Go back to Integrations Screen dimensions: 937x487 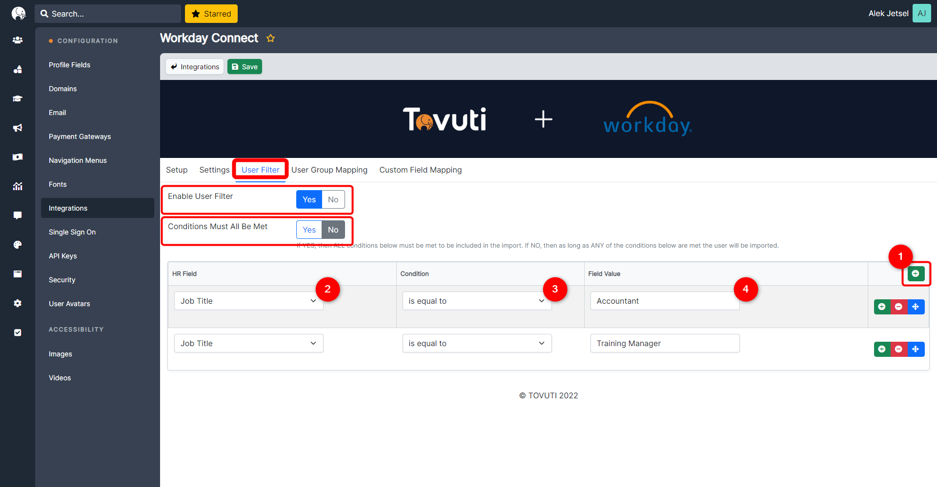pyautogui.click(x=195, y=67)
